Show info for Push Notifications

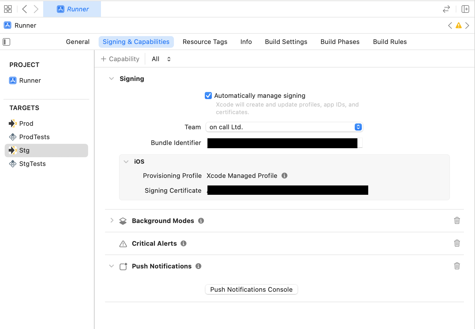pyautogui.click(x=198, y=266)
